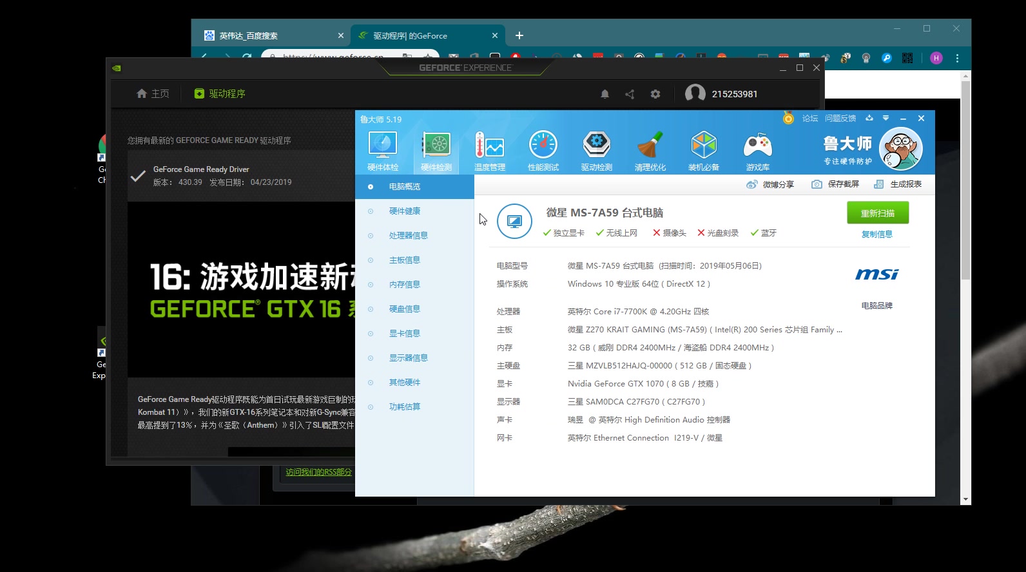Select 功耗估算 in the sidebar
Image resolution: width=1026 pixels, height=572 pixels.
click(x=414, y=407)
